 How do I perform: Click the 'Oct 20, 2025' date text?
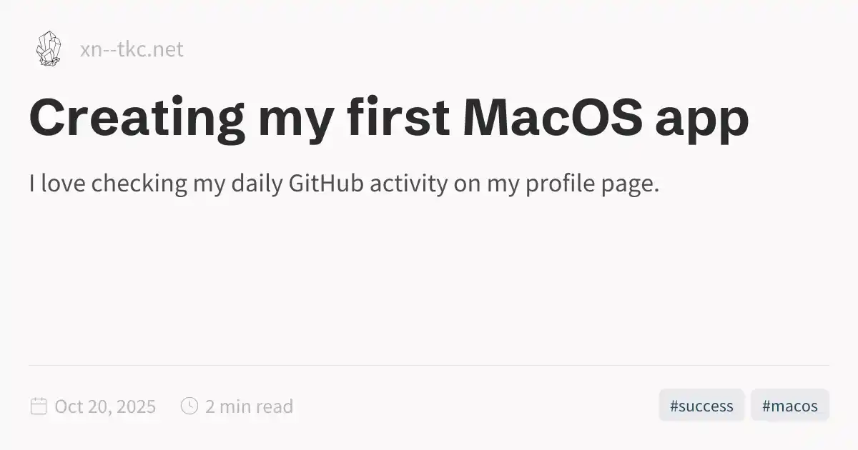pyautogui.click(x=105, y=407)
